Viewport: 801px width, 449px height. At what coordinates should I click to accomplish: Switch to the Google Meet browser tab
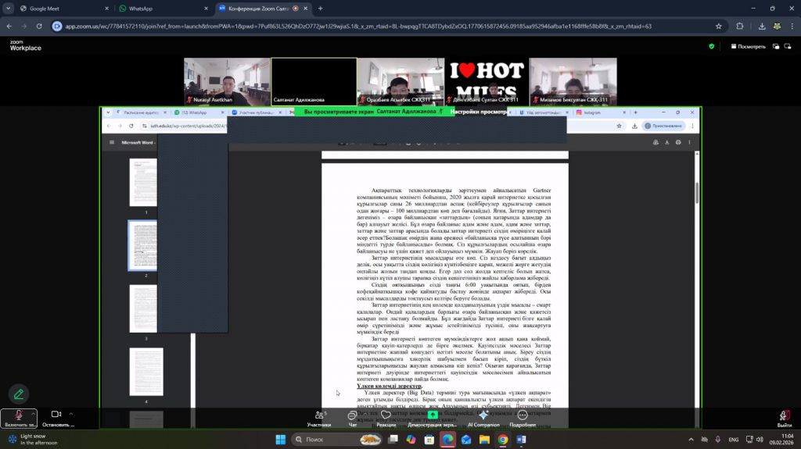[59, 9]
